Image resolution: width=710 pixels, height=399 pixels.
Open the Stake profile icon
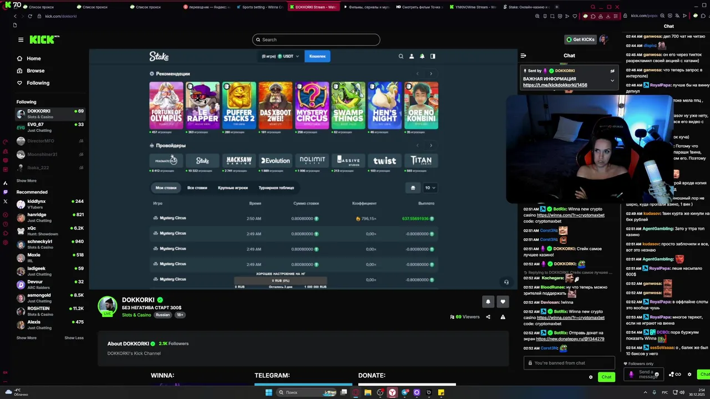(412, 56)
